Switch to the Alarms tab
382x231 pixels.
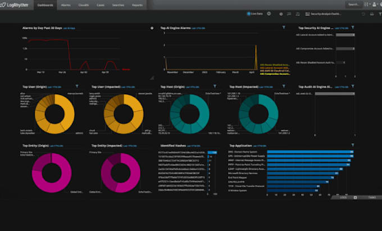pyautogui.click(x=66, y=5)
